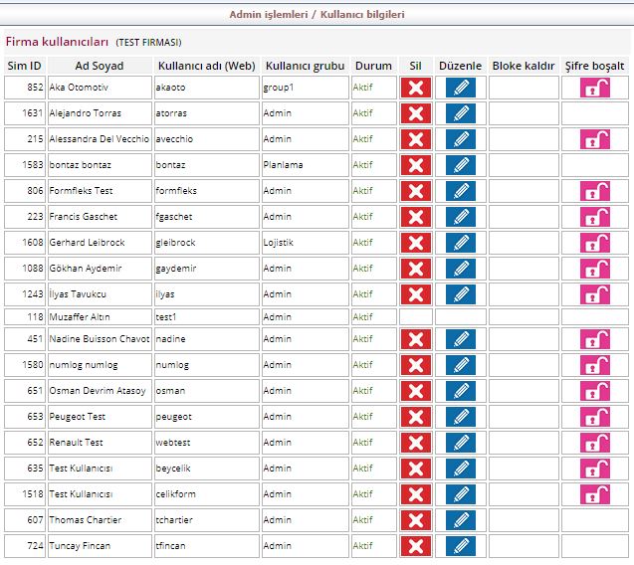Select the Muzaffer Altın name field
The image size is (634, 565).
pyautogui.click(x=99, y=317)
